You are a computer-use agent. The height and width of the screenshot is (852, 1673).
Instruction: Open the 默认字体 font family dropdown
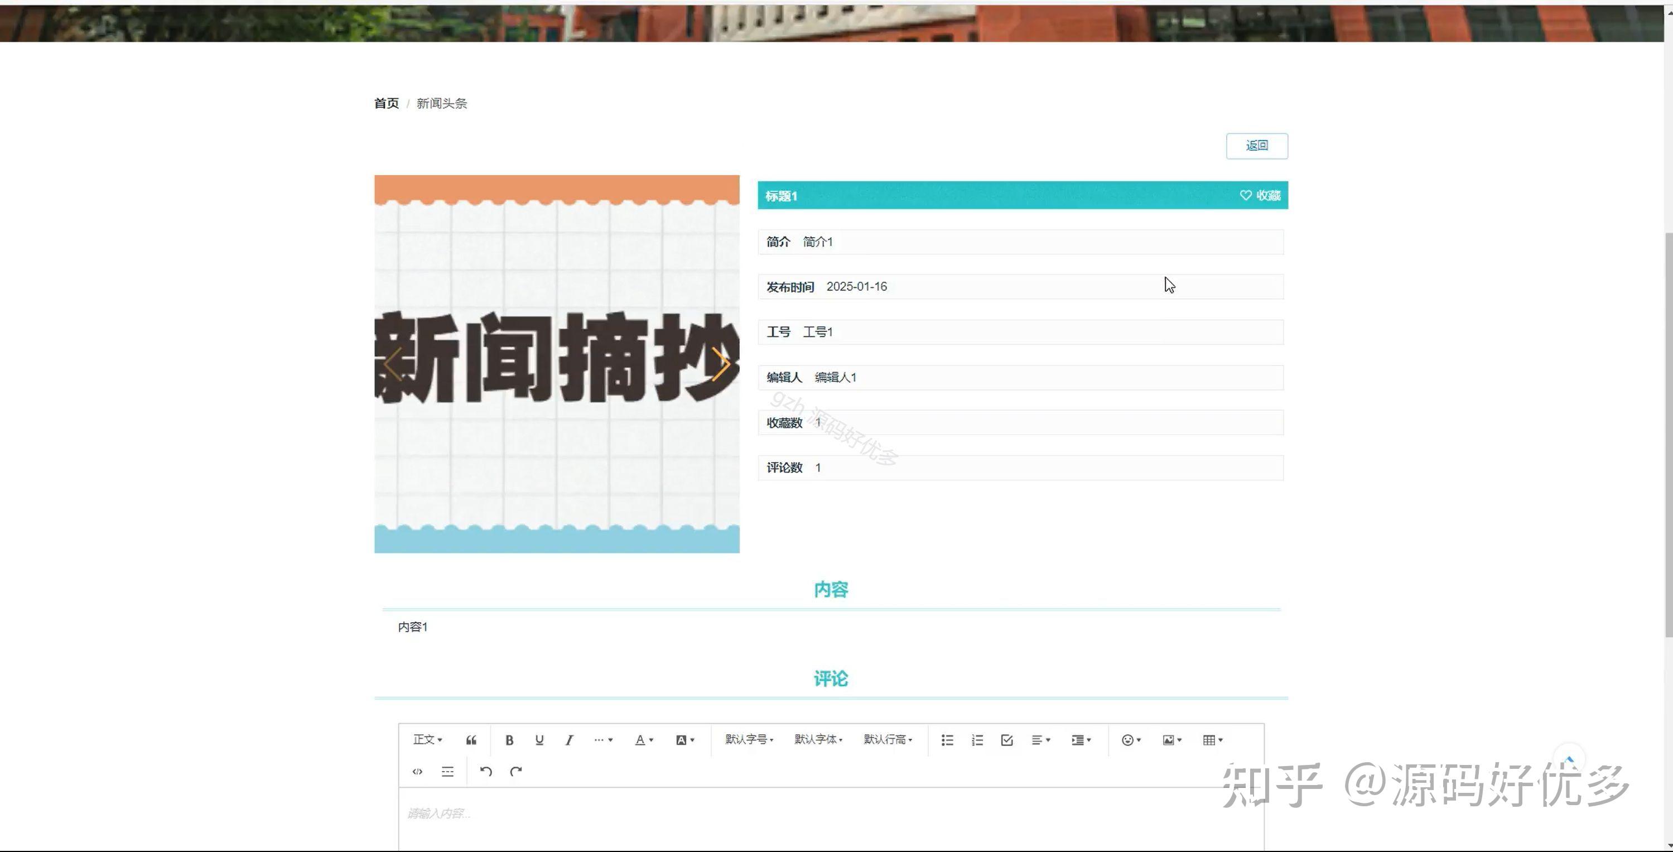tap(818, 740)
